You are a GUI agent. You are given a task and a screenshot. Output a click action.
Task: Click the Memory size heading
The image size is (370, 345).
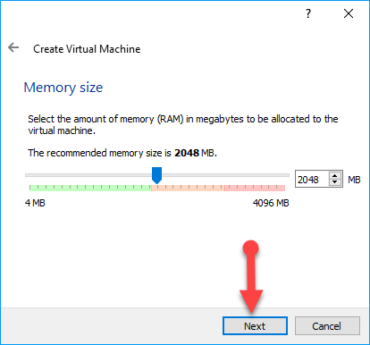(63, 88)
